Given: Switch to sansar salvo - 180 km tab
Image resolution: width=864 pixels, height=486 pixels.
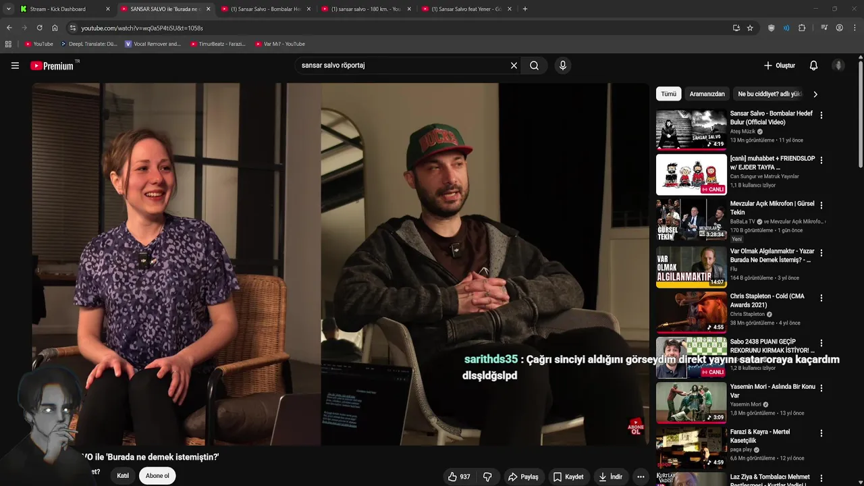Looking at the screenshot, I should point(365,9).
